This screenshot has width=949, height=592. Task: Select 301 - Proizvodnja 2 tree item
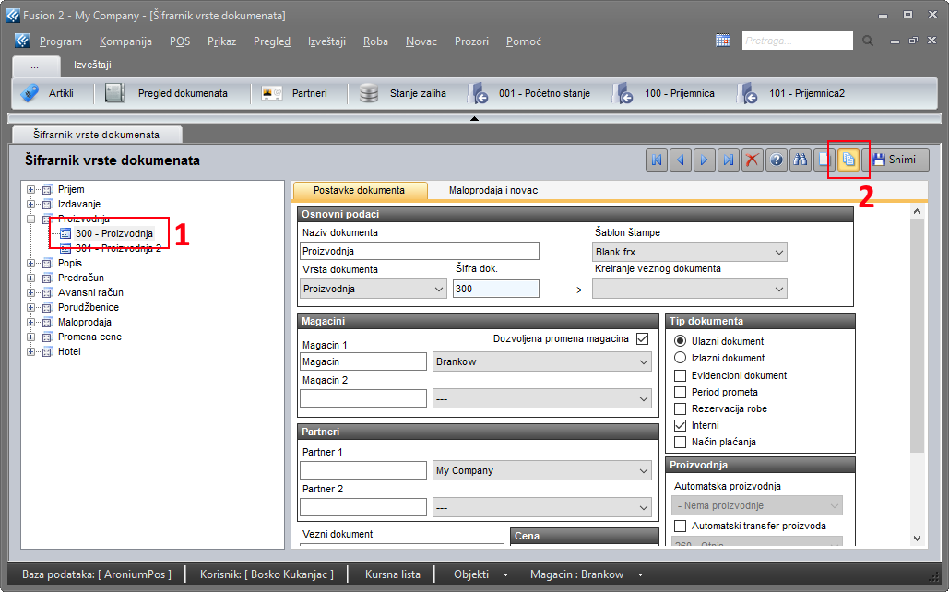119,248
